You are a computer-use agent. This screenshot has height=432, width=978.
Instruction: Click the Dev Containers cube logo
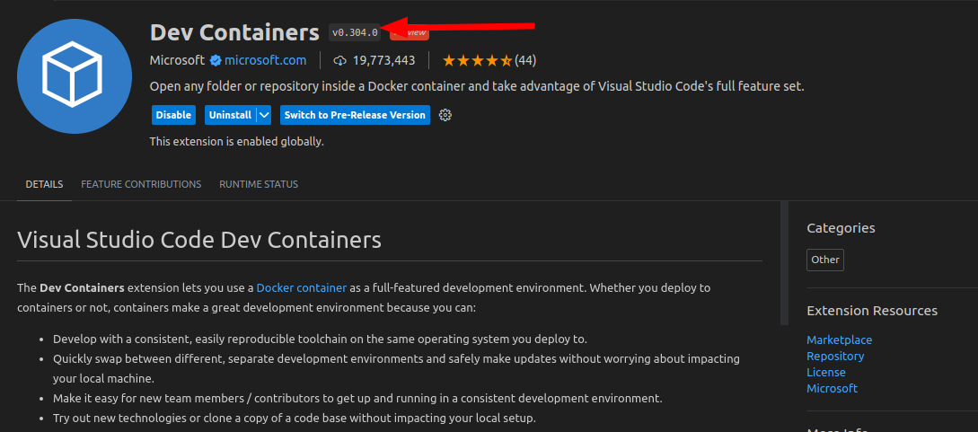point(75,75)
